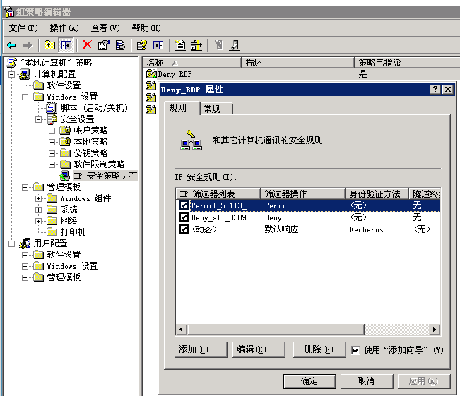
Task: Uncheck the <动态> default response checkbox
Action: pyautogui.click(x=184, y=229)
